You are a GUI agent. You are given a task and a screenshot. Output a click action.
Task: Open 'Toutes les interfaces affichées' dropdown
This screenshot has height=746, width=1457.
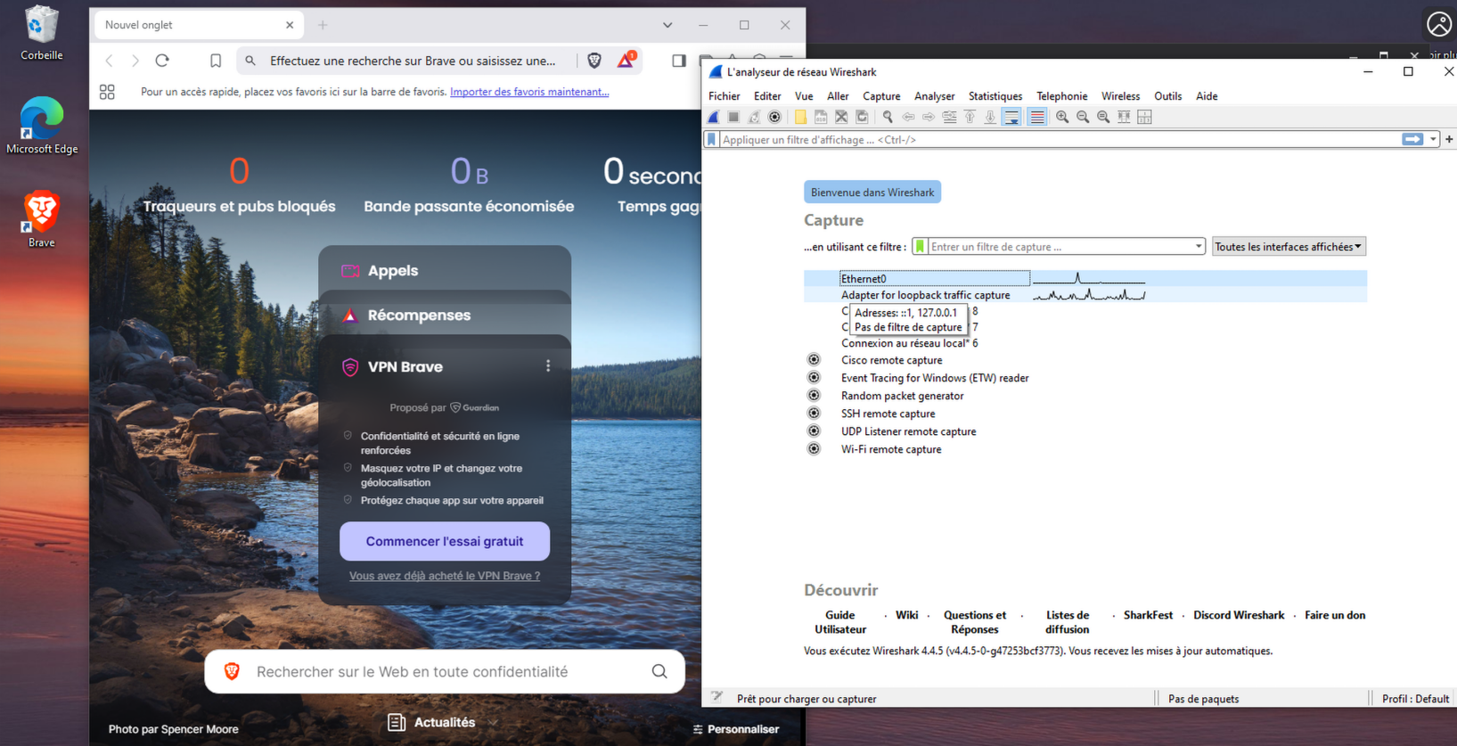point(1289,247)
